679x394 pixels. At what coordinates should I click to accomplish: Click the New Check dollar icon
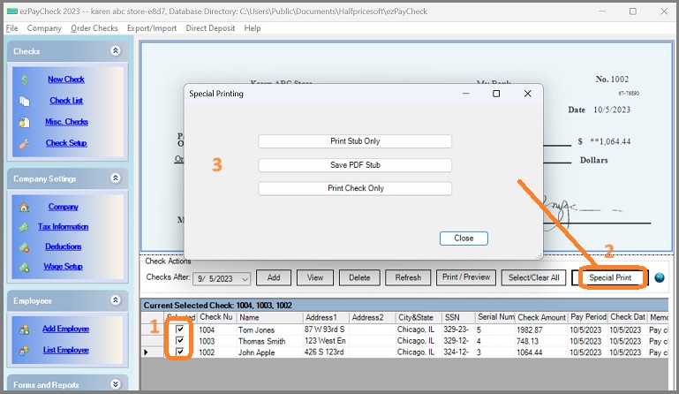[x=25, y=80]
